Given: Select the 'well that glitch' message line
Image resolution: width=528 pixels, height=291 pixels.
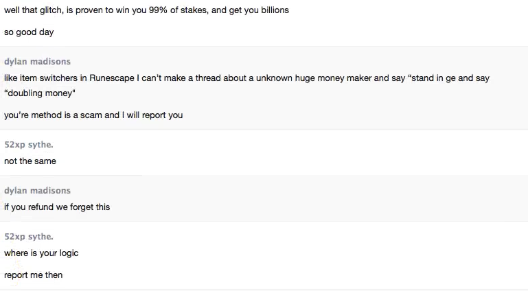Looking at the screenshot, I should (146, 10).
